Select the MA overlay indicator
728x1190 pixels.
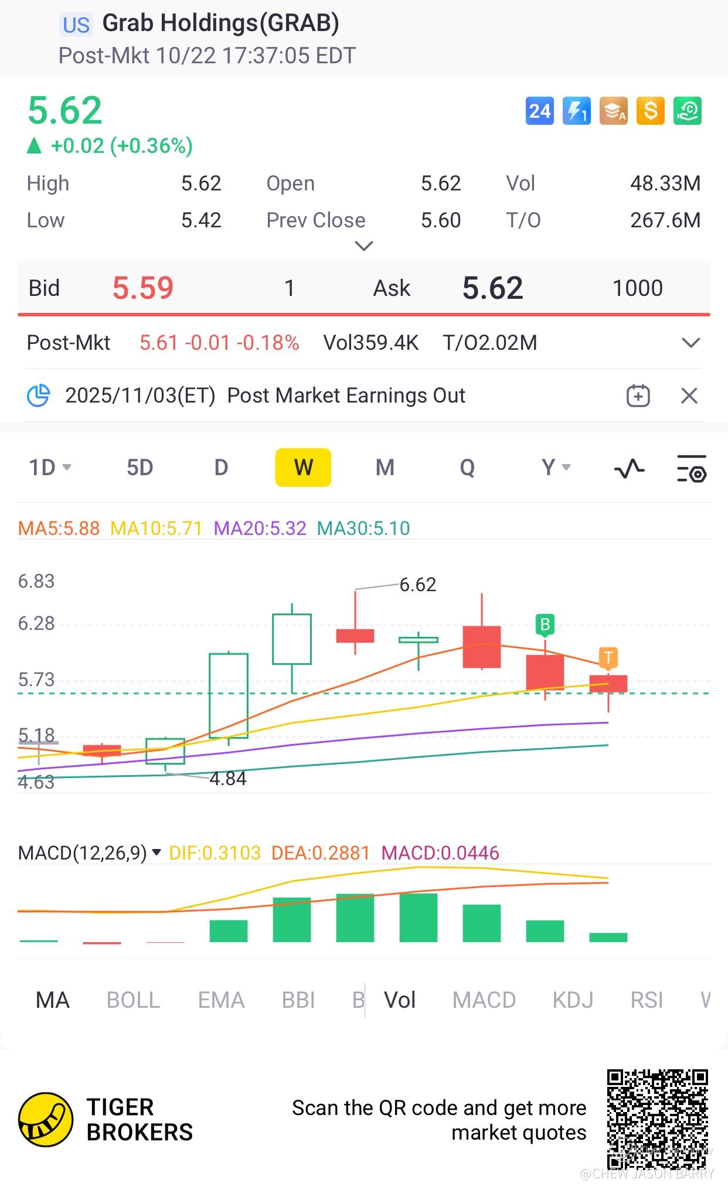pos(53,1000)
